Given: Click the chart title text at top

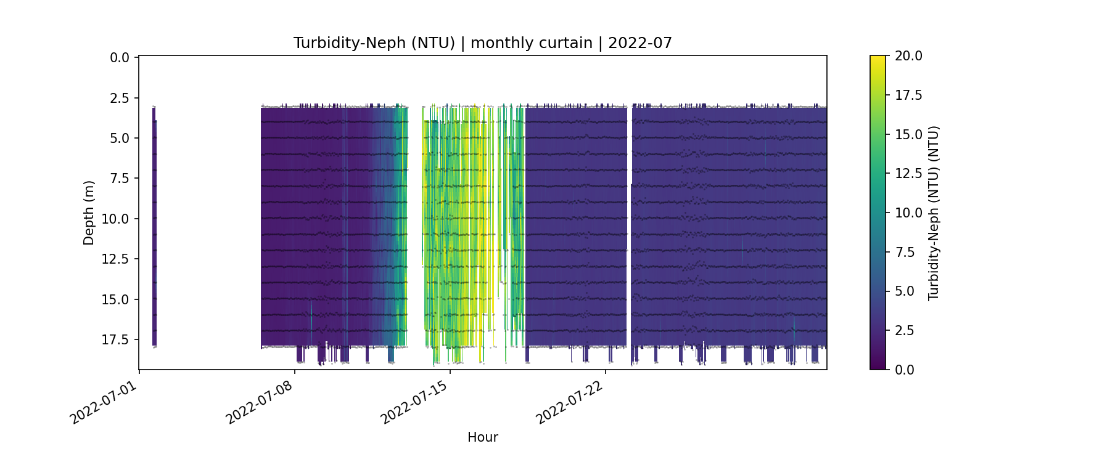Looking at the screenshot, I should (x=482, y=43).
